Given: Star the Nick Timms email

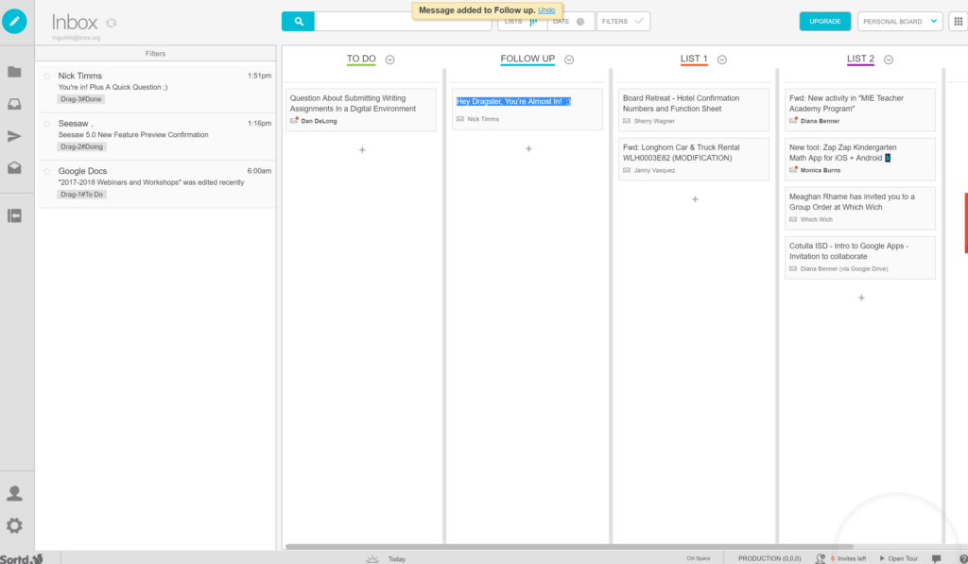Looking at the screenshot, I should (x=47, y=76).
